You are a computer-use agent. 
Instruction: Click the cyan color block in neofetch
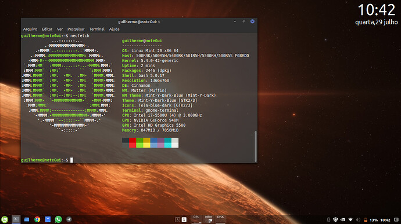(168, 142)
